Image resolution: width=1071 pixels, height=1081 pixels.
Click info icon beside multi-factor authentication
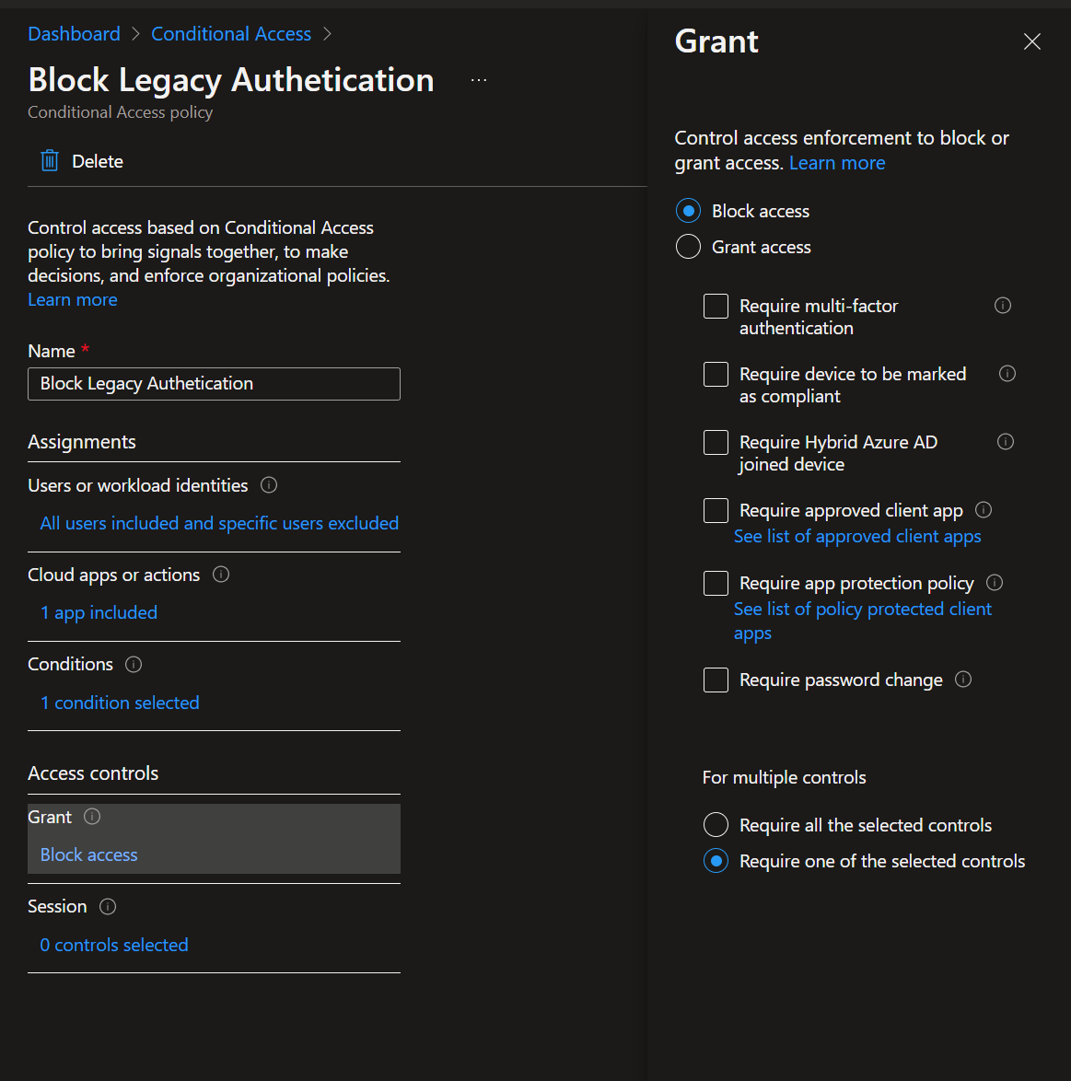[1003, 306]
